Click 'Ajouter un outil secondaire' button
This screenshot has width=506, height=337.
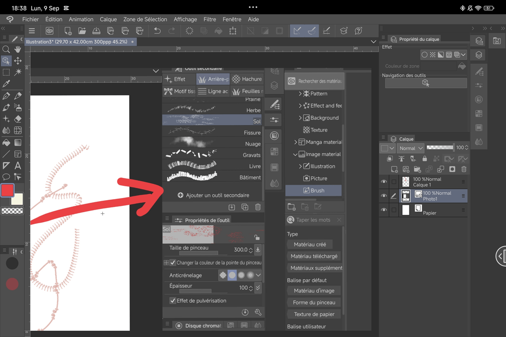click(x=213, y=195)
